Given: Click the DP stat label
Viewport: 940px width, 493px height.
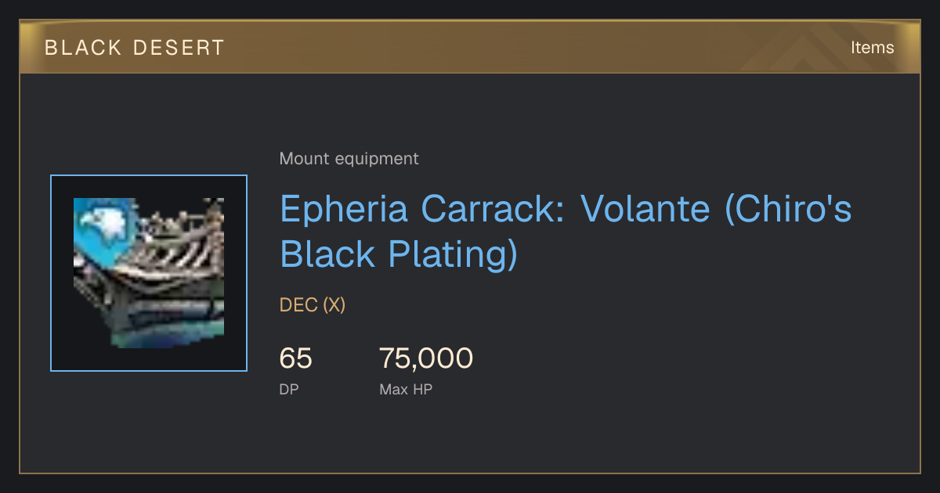Looking at the screenshot, I should coord(289,389).
